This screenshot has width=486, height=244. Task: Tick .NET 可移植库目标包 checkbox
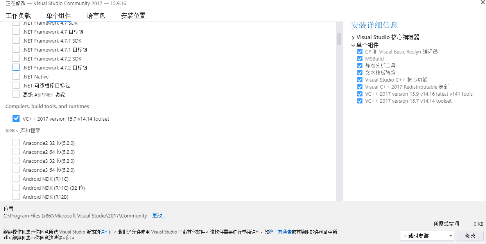(x=16, y=85)
